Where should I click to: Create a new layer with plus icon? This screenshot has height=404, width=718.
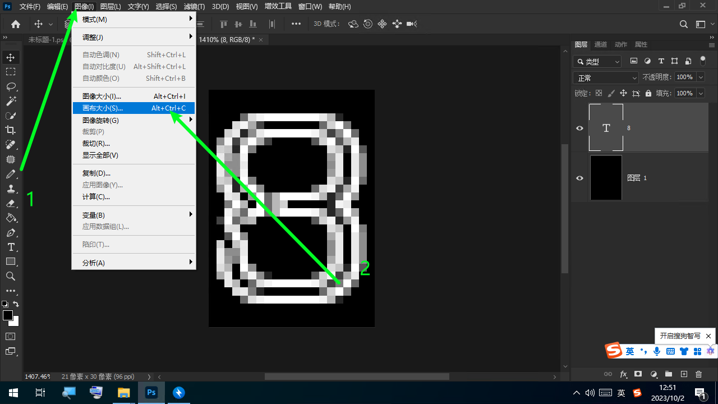684,374
